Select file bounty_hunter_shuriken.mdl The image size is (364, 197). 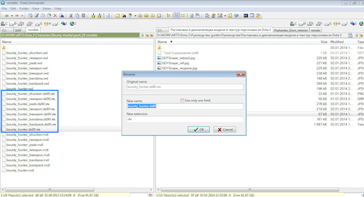click(x=27, y=135)
